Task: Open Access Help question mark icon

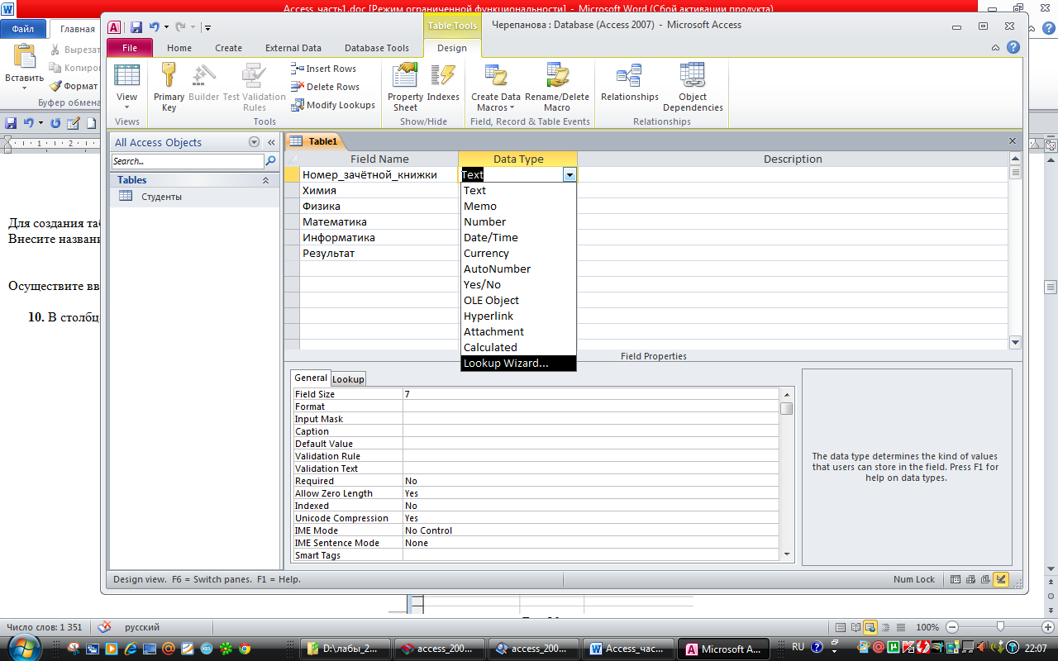Action: [1013, 48]
